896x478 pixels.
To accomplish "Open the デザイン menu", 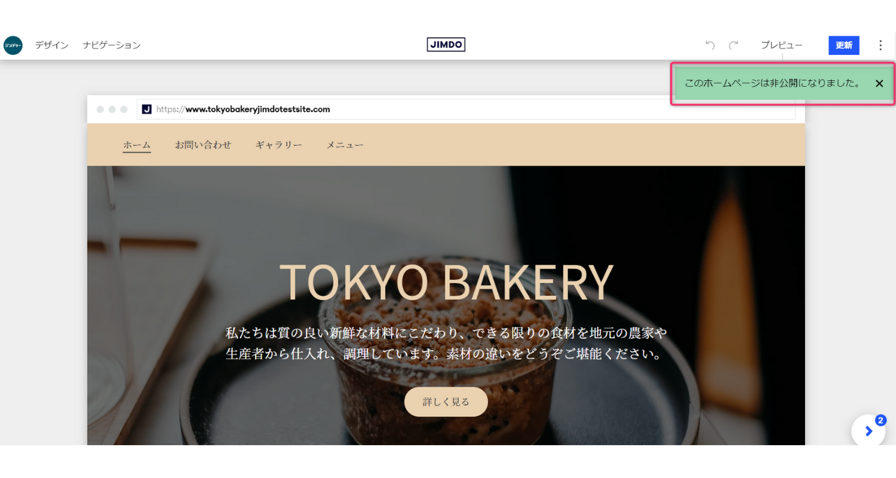I will pos(51,45).
